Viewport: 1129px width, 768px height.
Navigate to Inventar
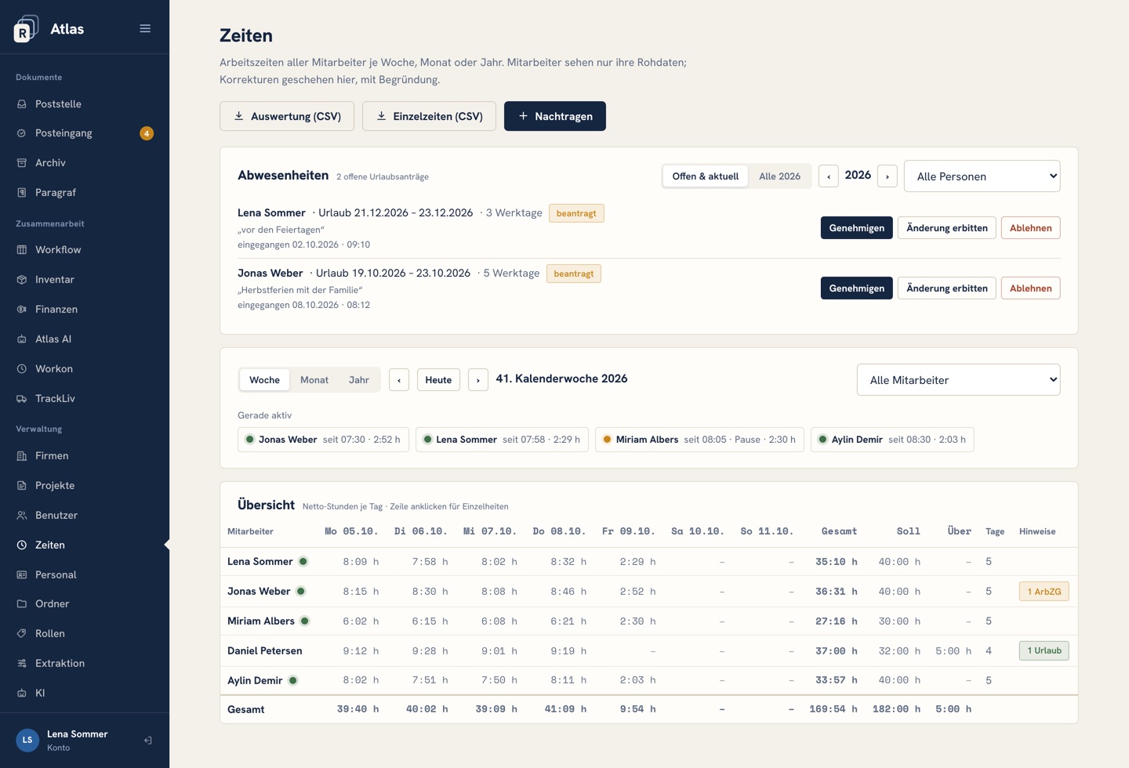[85, 280]
